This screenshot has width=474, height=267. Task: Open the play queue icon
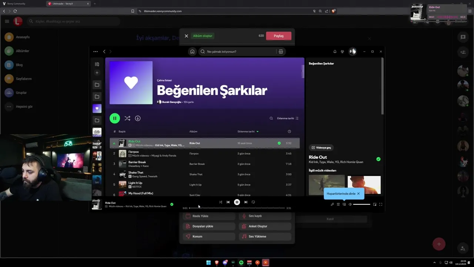pyautogui.click(x=338, y=204)
